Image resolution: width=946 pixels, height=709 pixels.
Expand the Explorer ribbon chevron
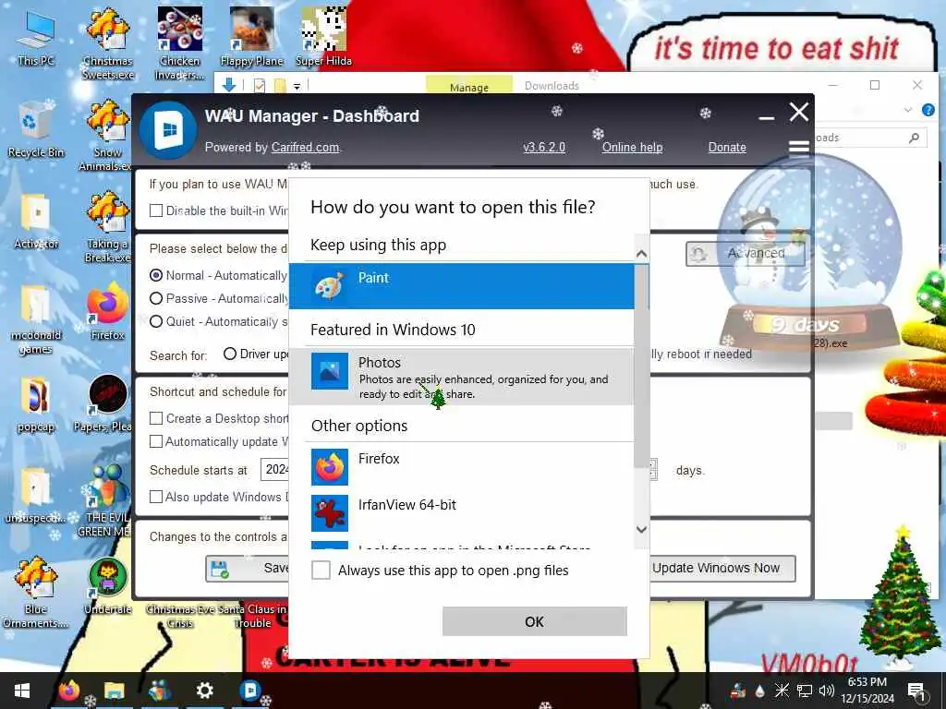coord(908,110)
